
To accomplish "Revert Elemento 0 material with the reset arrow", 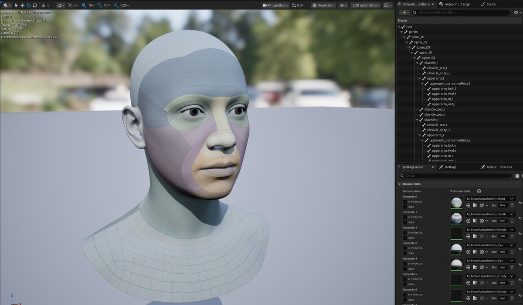I will point(520,202).
